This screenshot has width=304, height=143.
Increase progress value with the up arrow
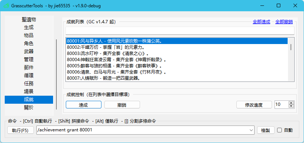coord(291,103)
